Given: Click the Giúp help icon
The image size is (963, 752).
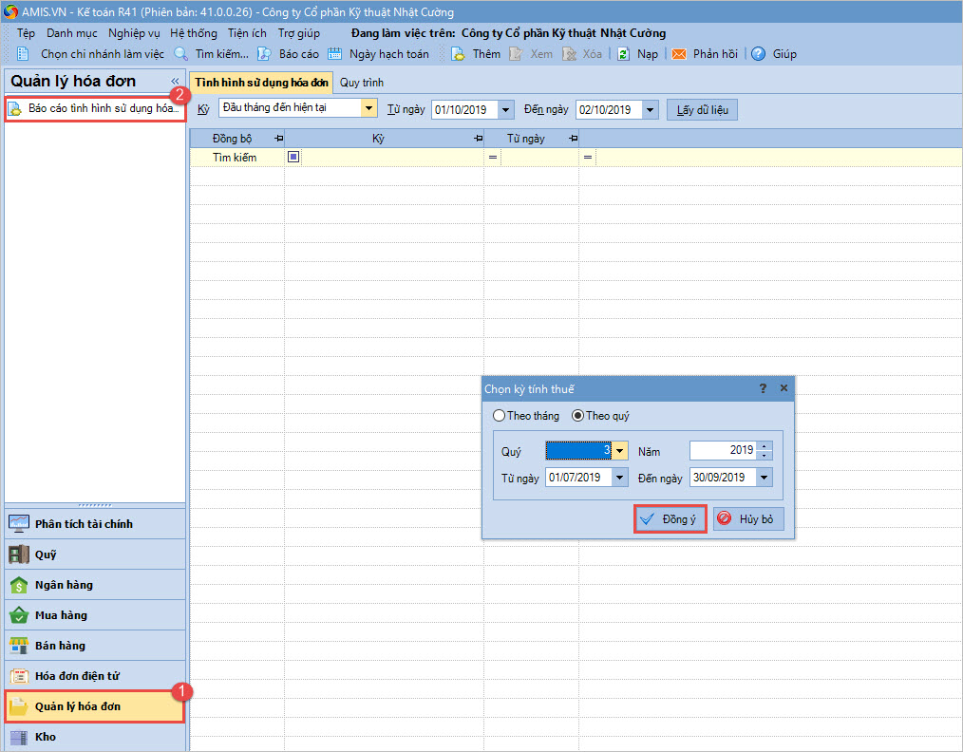Looking at the screenshot, I should [758, 54].
